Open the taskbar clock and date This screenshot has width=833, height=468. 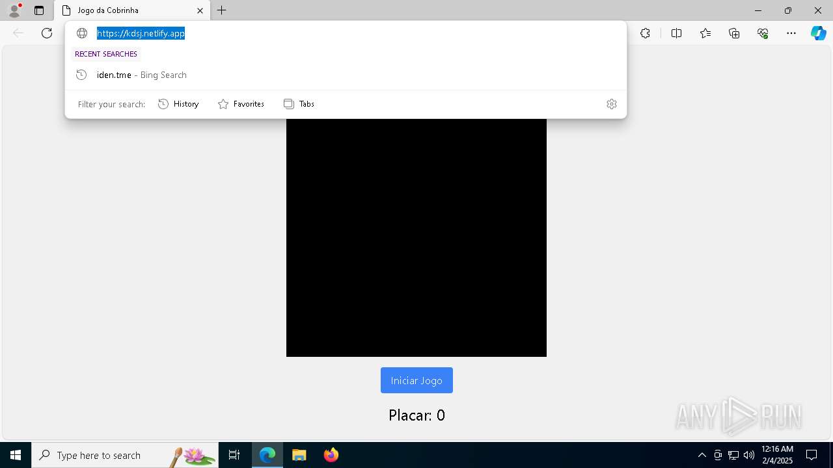[777, 455]
